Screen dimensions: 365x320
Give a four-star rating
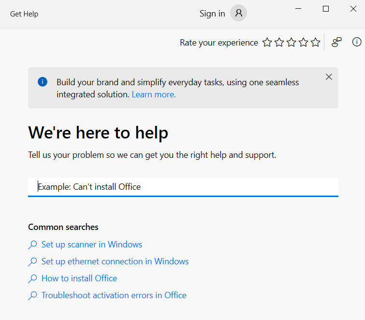pyautogui.click(x=303, y=43)
